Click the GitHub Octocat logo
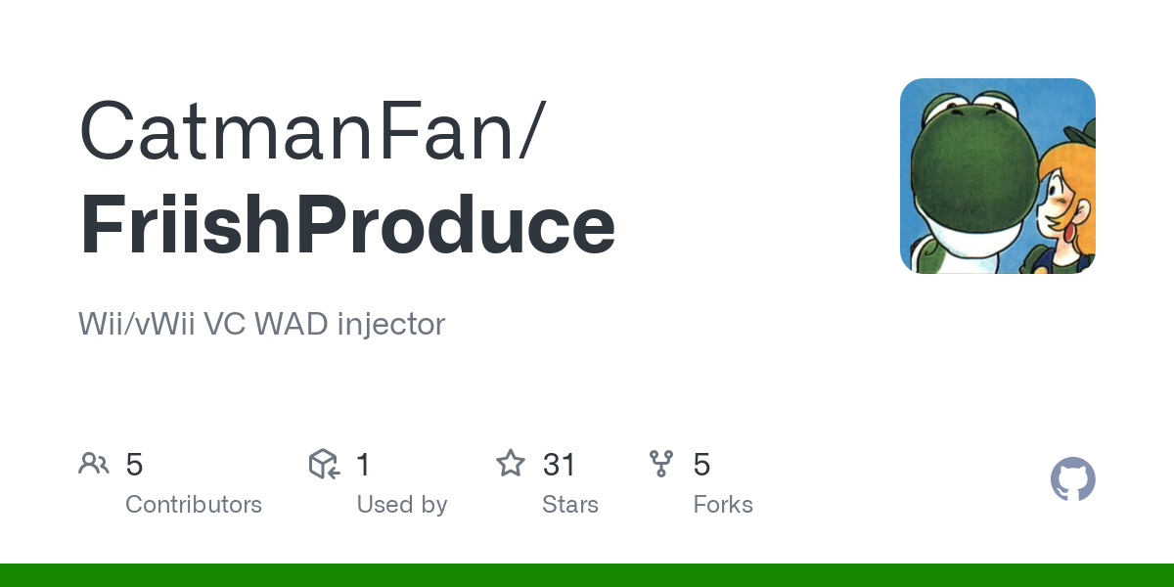The width and height of the screenshot is (1174, 587). 1073,479
